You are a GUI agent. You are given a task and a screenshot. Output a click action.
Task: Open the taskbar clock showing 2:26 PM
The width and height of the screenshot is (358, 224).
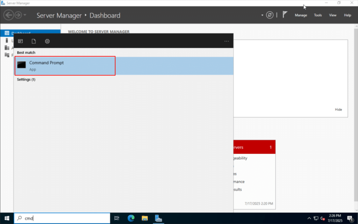[335, 218]
